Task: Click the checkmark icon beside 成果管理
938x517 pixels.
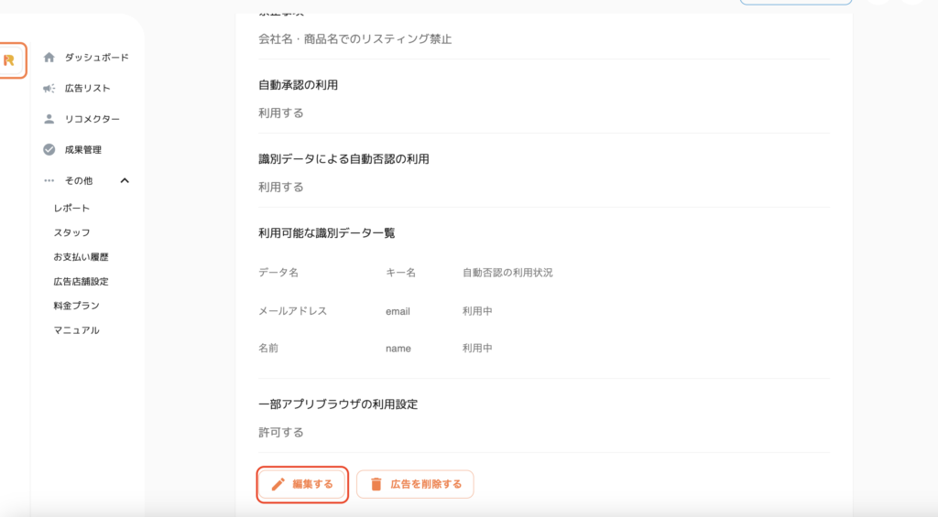Action: pyautogui.click(x=49, y=149)
